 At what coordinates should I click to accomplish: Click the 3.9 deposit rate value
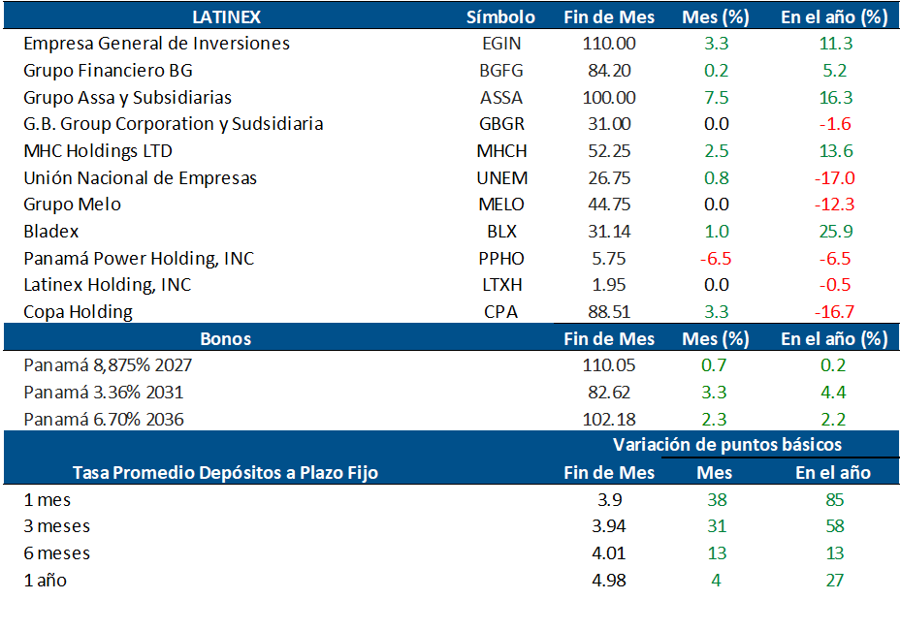point(610,500)
